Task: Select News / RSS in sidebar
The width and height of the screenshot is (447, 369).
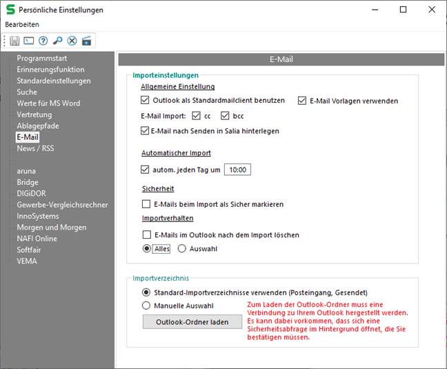Action: pos(36,148)
